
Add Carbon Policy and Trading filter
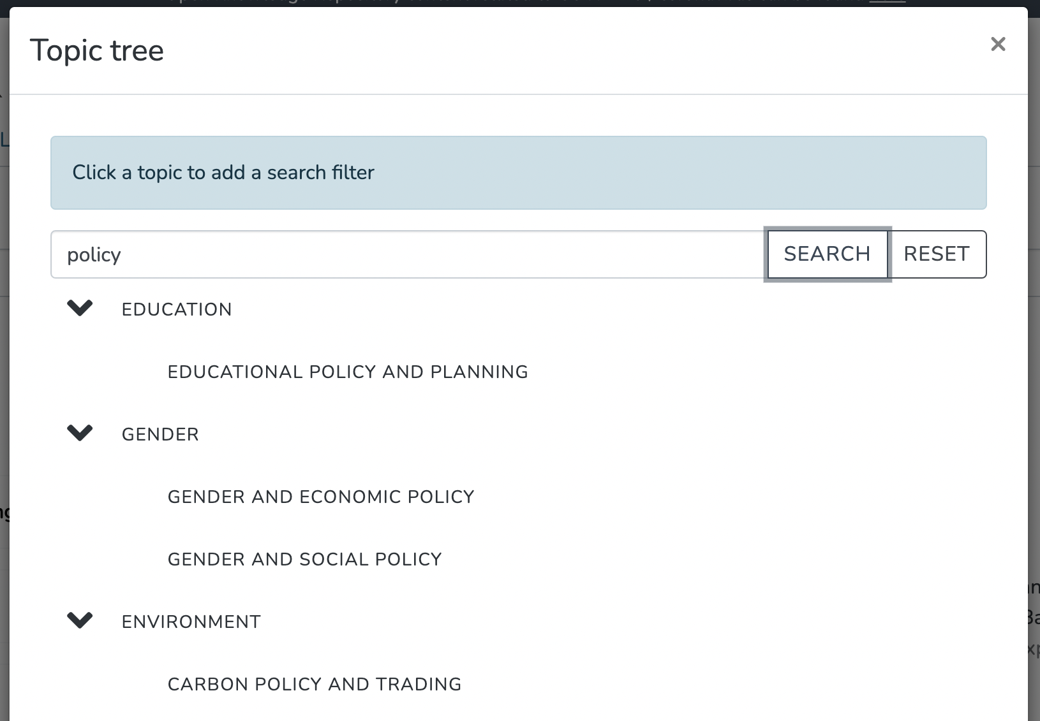click(315, 685)
